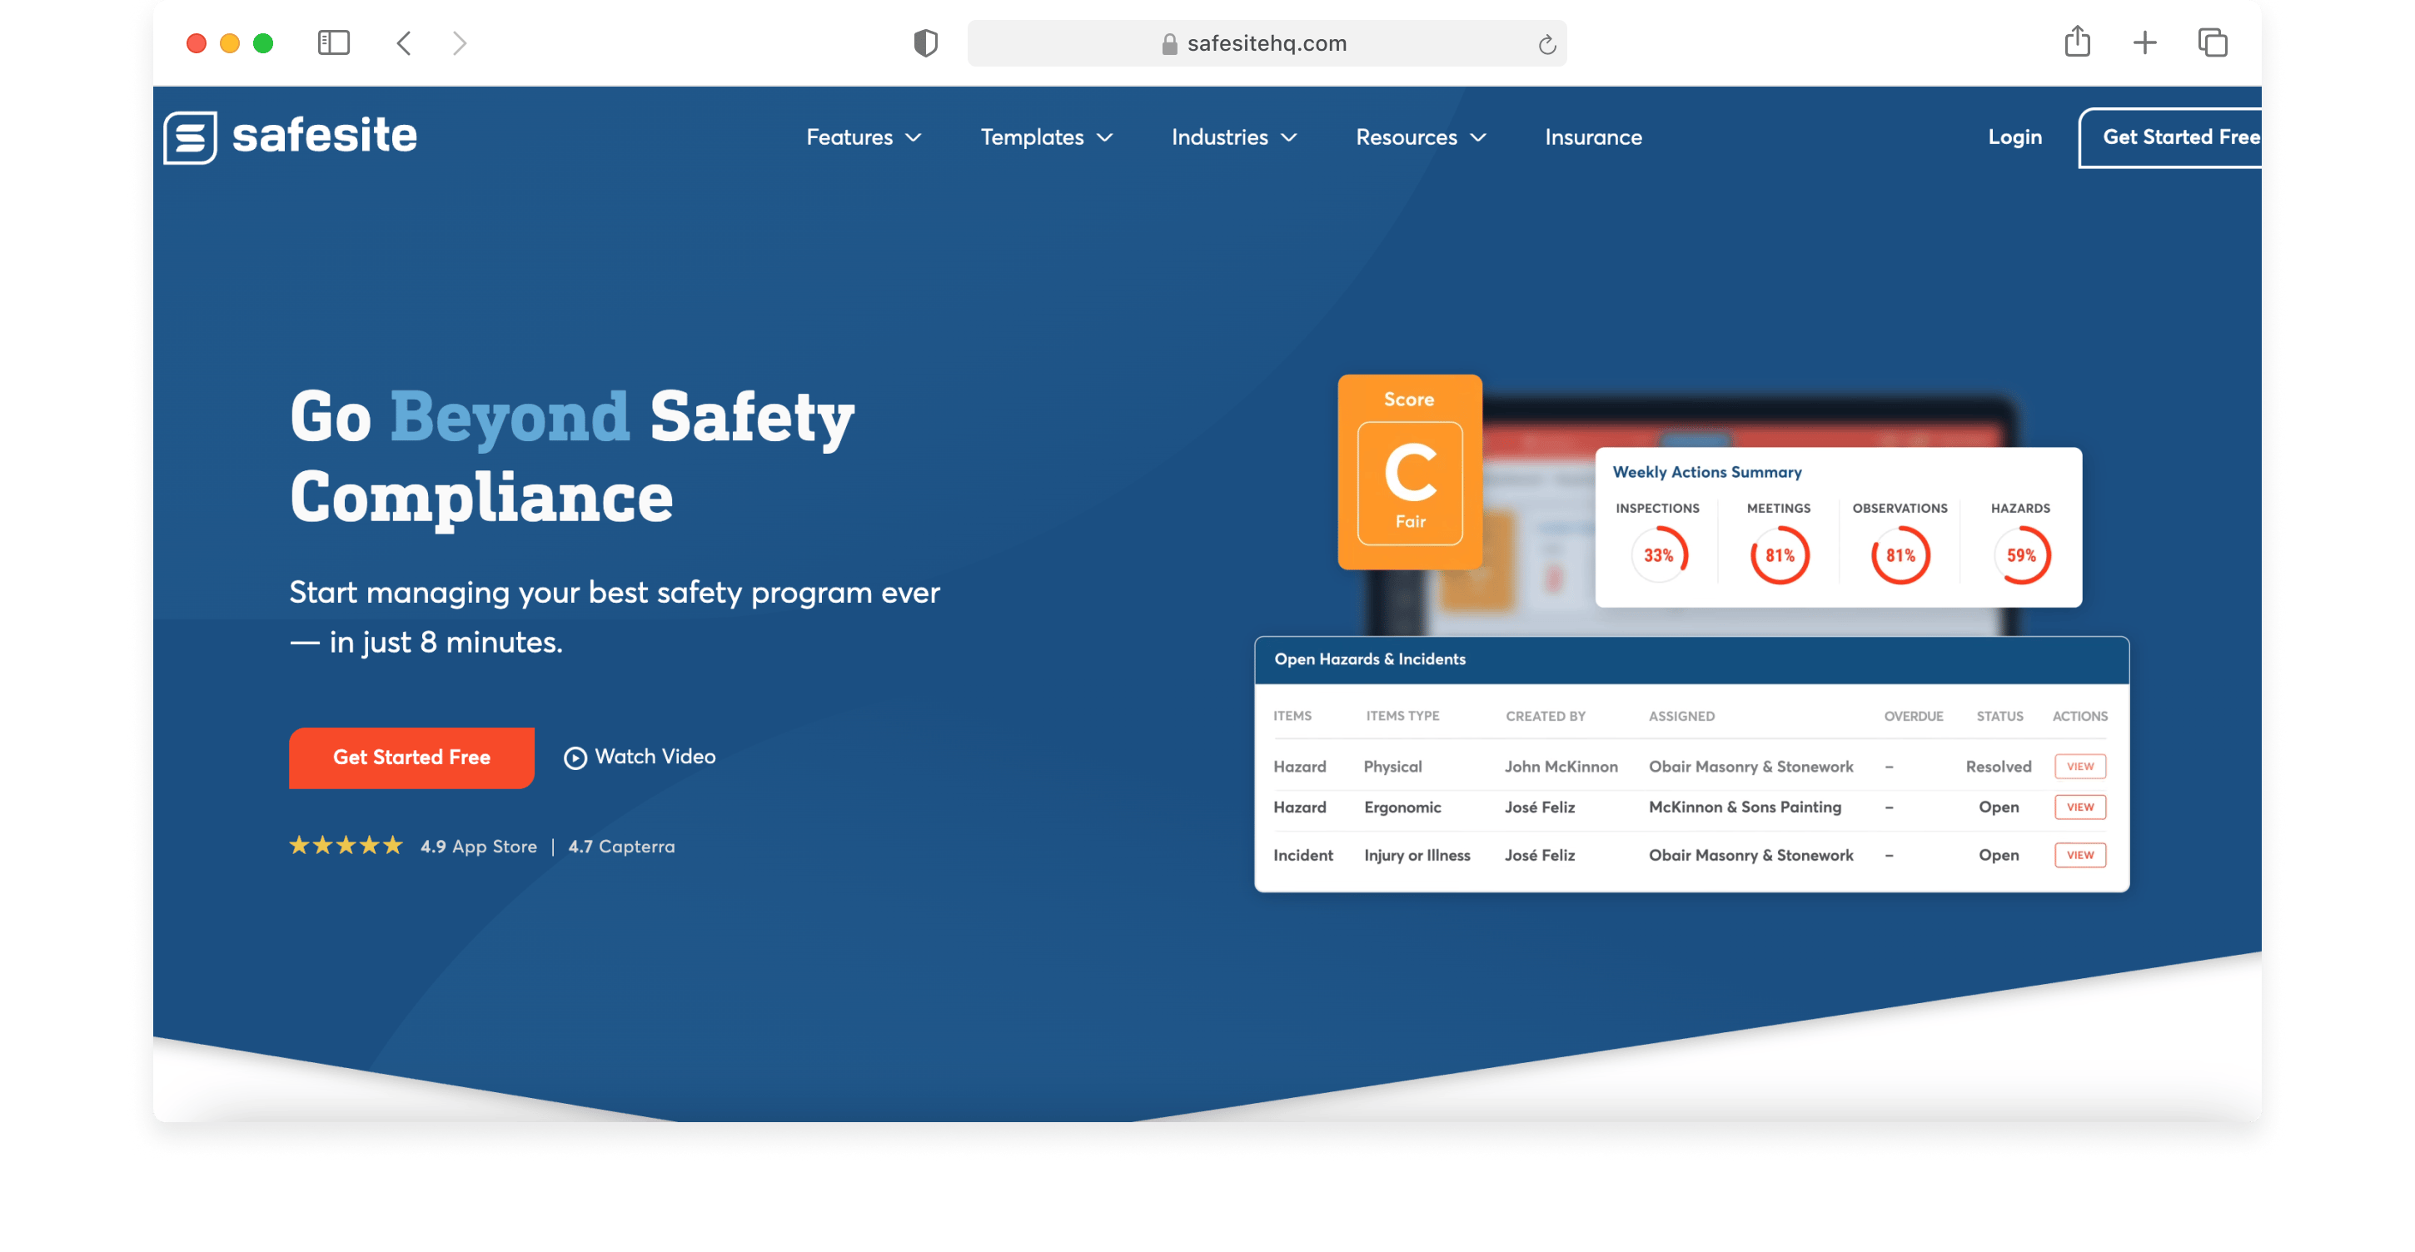Click the Watch Video play icon
2415x1252 pixels.
(575, 758)
